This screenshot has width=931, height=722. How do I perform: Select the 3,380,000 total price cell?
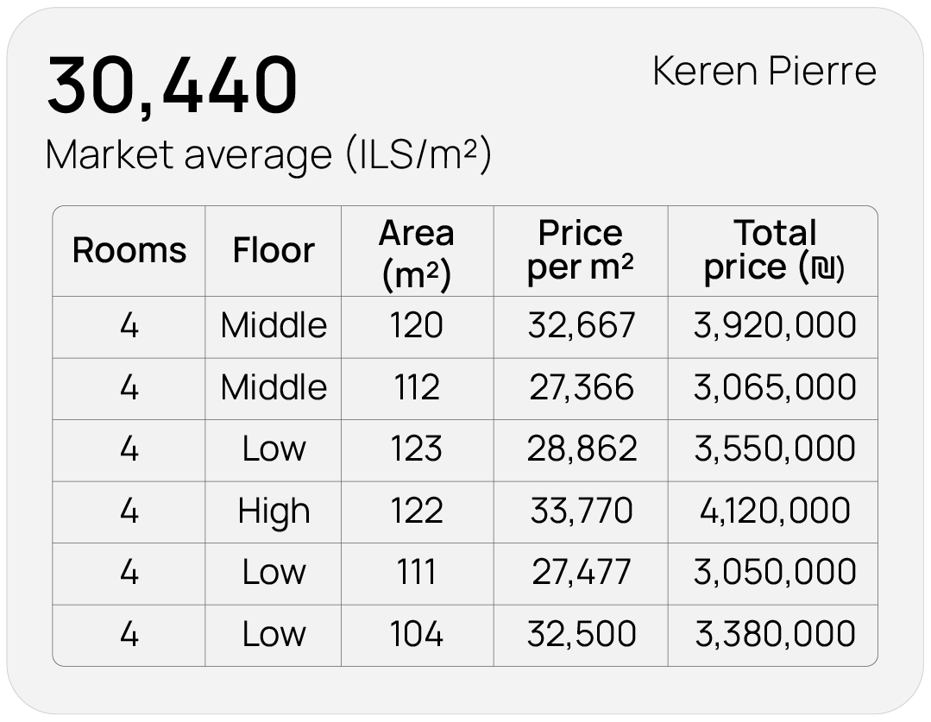coord(774,635)
